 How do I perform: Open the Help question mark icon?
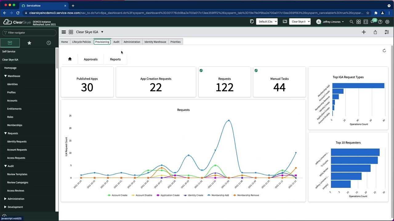tap(380, 22)
